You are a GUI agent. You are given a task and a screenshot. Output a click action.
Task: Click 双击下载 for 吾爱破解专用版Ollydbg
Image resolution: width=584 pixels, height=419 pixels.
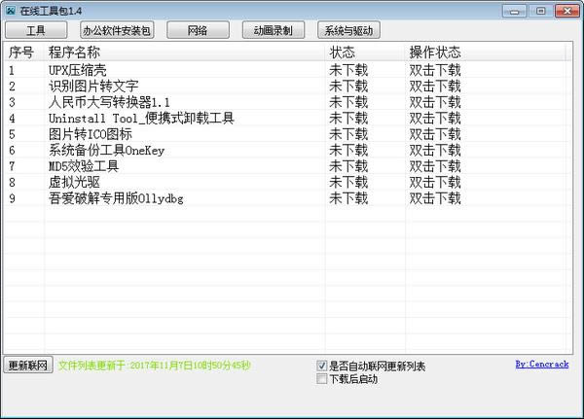pos(435,198)
